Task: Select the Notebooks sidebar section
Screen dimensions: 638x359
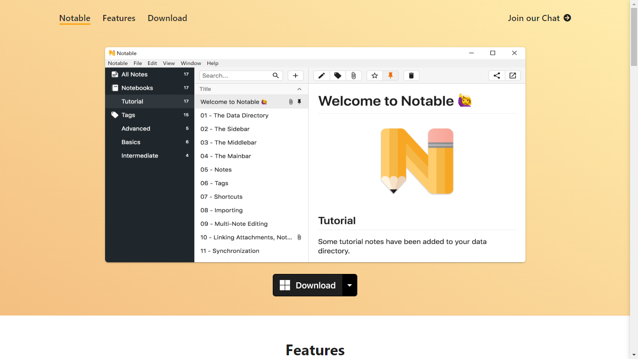Action: click(x=137, y=88)
